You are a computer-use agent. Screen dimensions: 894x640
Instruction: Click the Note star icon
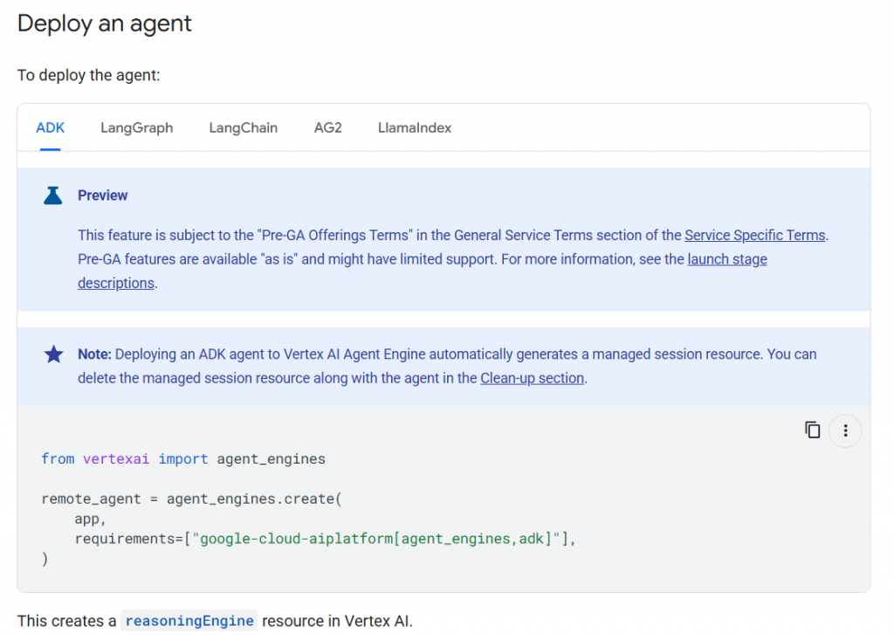[x=53, y=354]
